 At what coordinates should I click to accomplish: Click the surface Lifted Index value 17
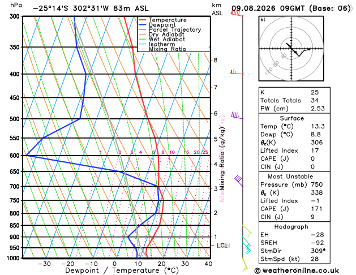[315, 151]
